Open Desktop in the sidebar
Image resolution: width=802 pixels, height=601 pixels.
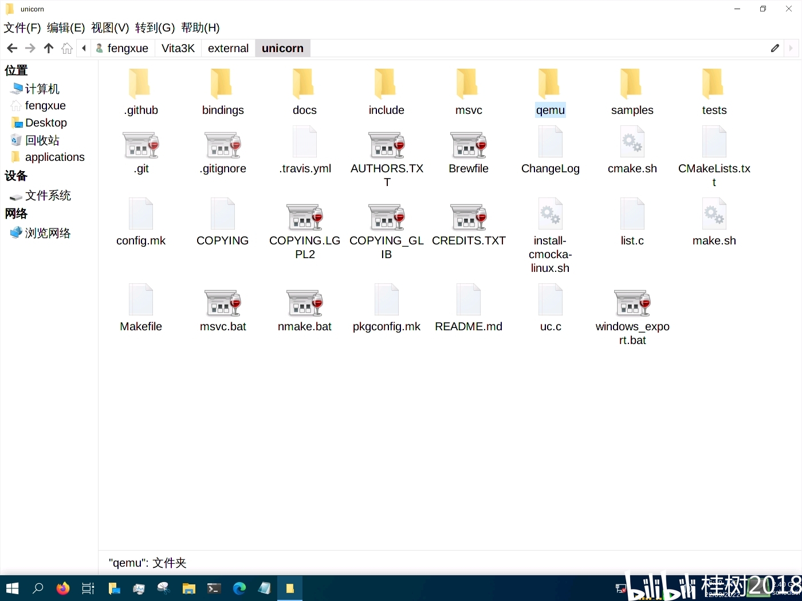click(40, 123)
